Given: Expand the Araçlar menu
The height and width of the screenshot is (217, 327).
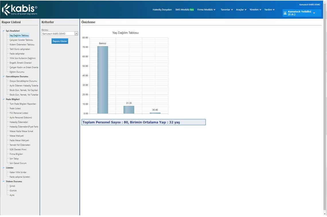Looking at the screenshot, I should 241,9.
